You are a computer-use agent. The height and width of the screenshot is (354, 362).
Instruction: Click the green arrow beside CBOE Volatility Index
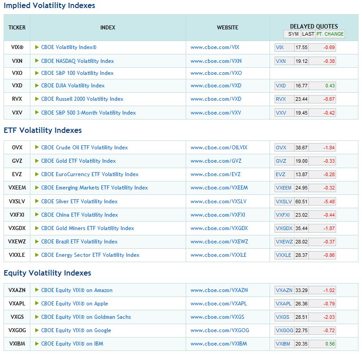[37, 47]
